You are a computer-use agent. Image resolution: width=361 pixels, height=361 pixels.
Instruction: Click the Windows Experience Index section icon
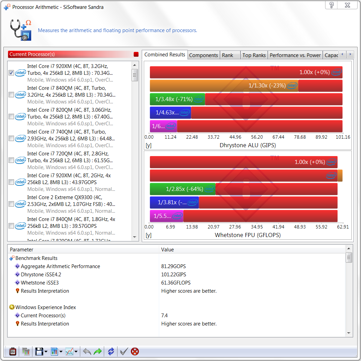click(x=12, y=307)
